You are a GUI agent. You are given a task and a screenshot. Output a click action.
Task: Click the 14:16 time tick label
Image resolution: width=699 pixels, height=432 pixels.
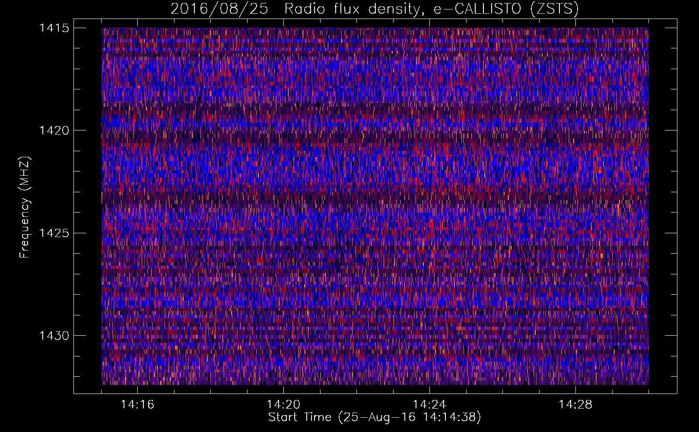tap(137, 404)
